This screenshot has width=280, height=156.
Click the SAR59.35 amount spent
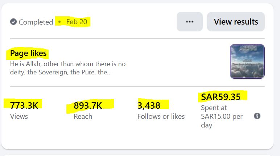221,97
